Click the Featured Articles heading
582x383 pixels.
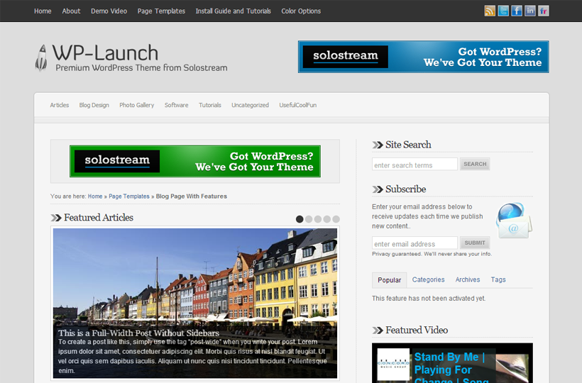[99, 218]
